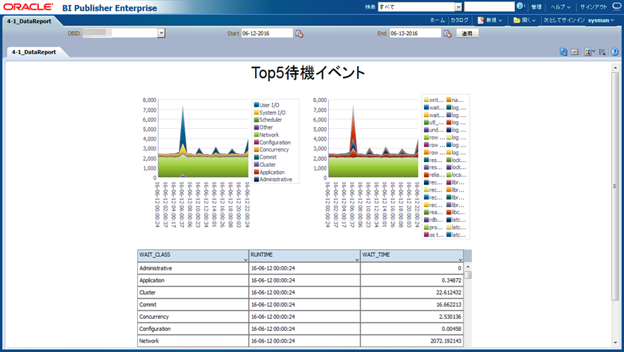624x352 pixels.
Task: Click the Concurrency legend label
Action: click(x=274, y=149)
